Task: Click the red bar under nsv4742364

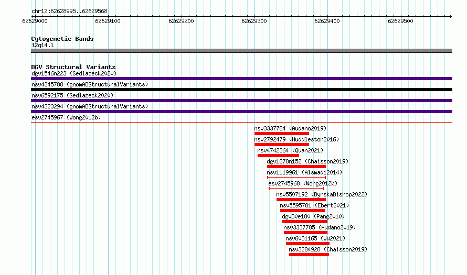Action: [x=278, y=156]
